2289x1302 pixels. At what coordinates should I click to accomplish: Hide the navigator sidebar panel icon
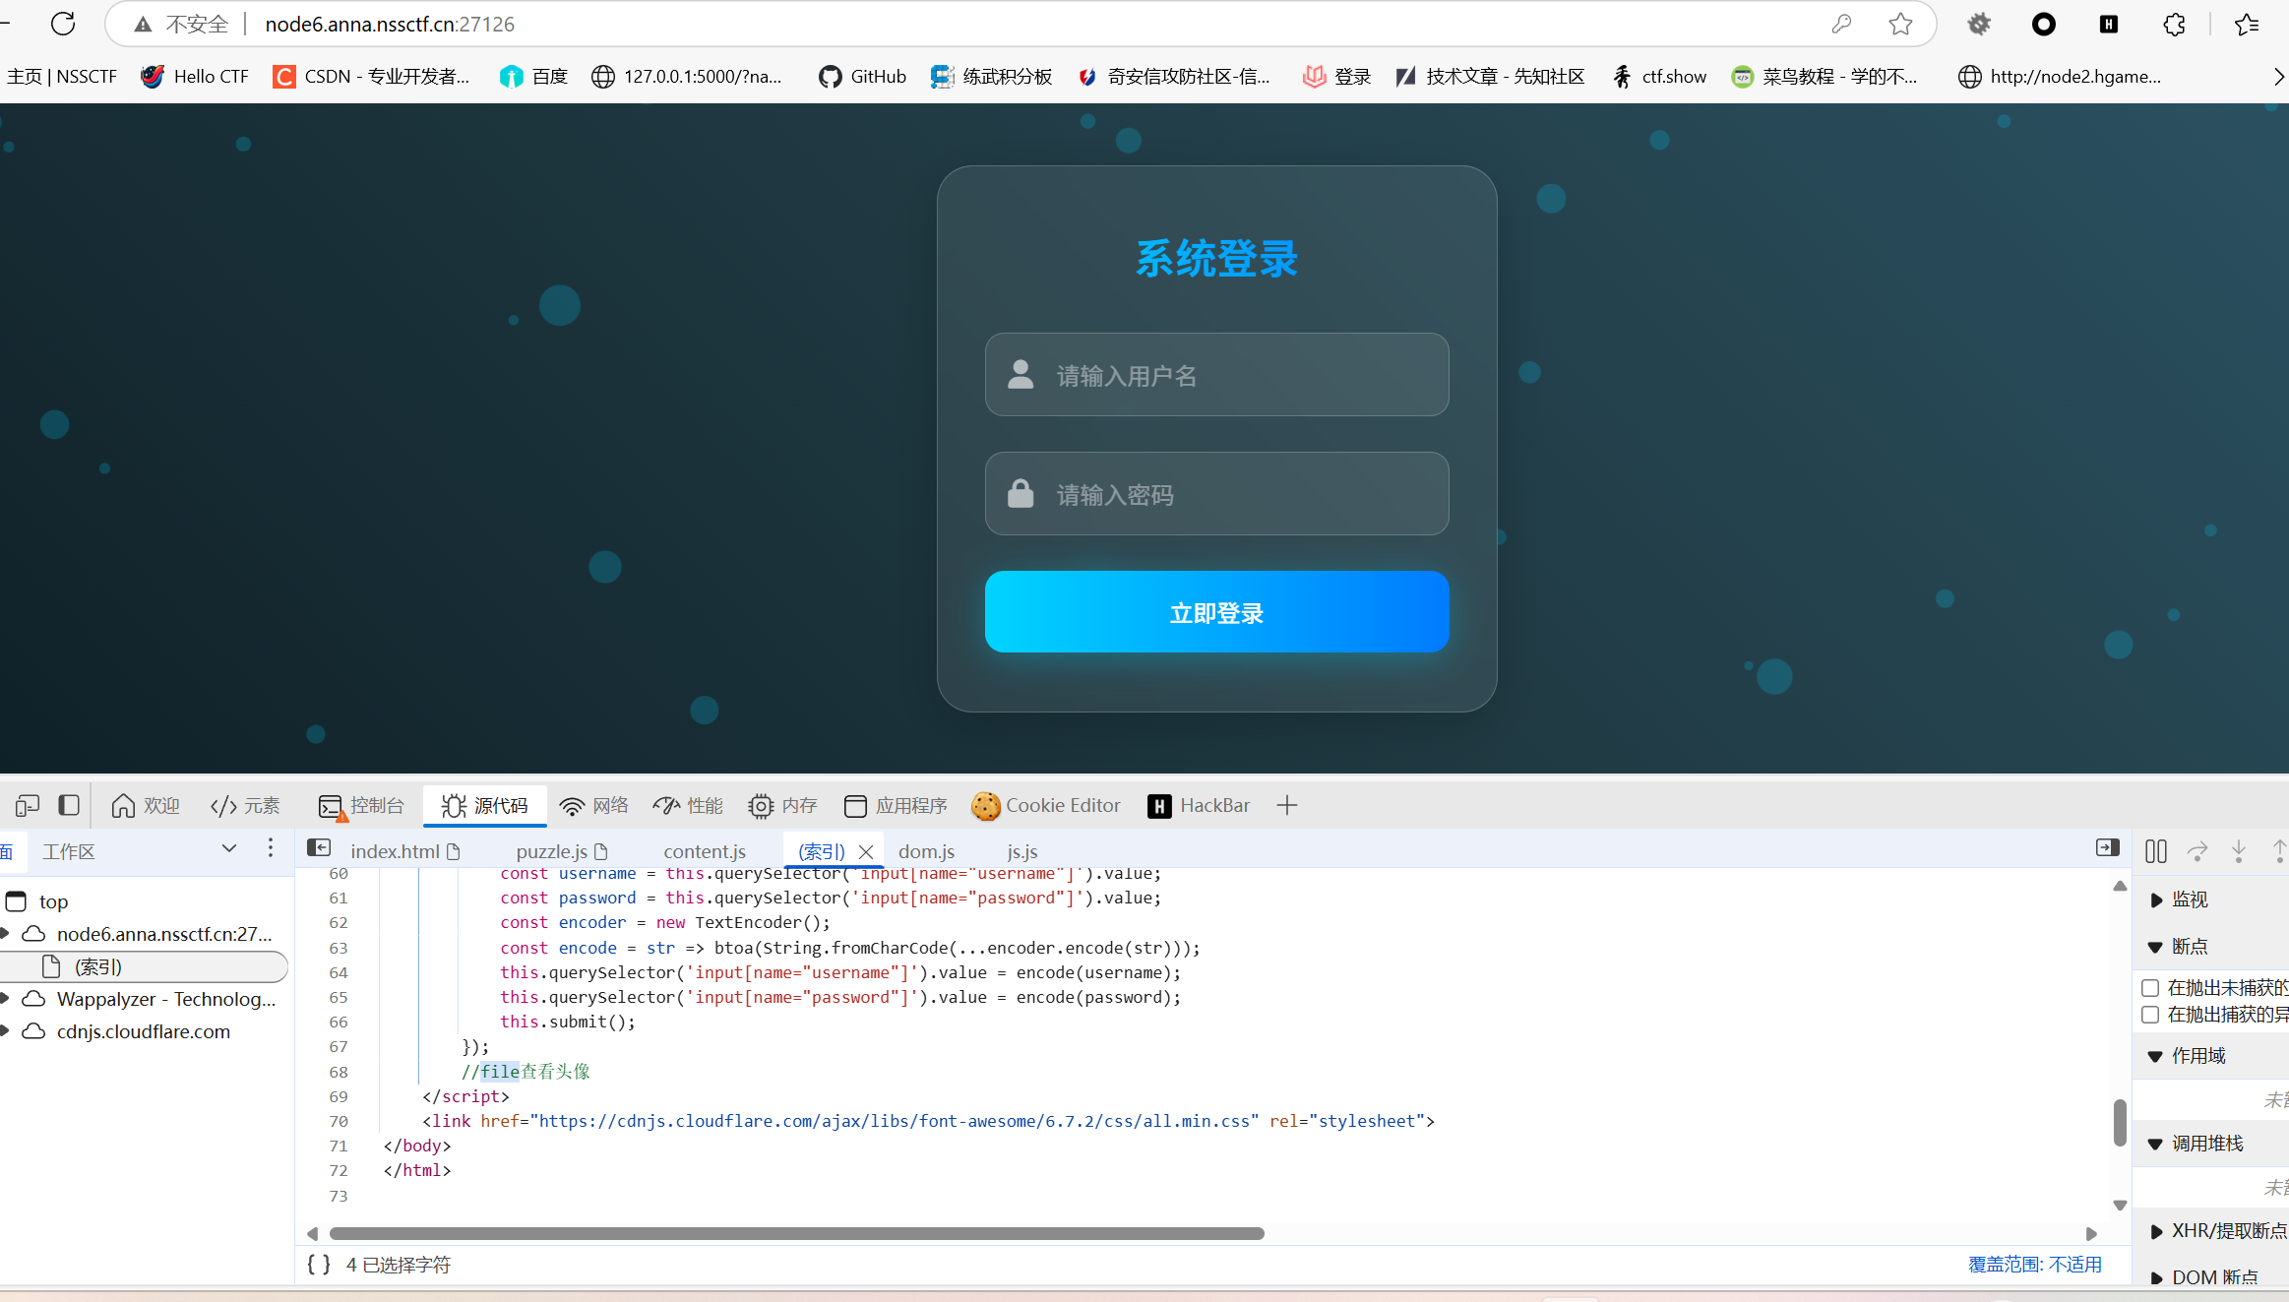[319, 848]
